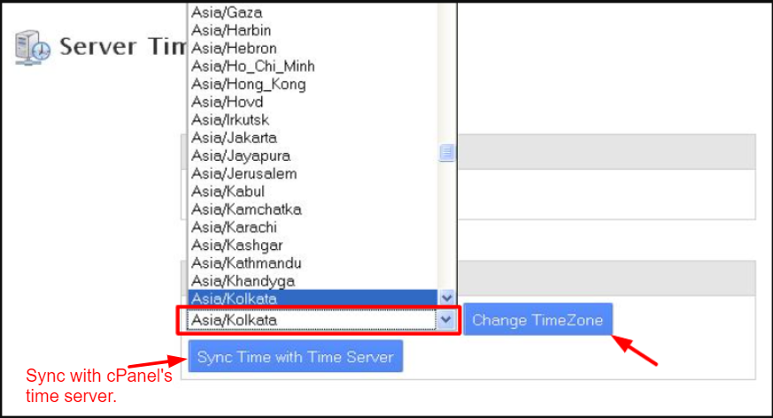
Task: Choose Asia/Kathmandu from the timezone list
Action: [x=313, y=263]
